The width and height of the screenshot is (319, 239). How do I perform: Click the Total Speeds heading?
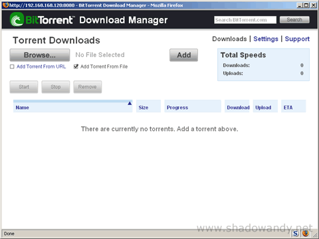[x=243, y=55]
